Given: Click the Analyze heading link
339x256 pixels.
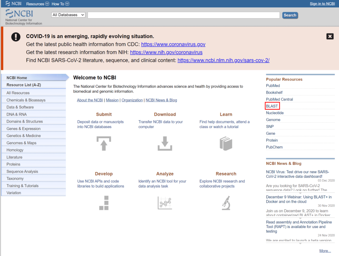Looking at the screenshot, I should [x=165, y=174].
